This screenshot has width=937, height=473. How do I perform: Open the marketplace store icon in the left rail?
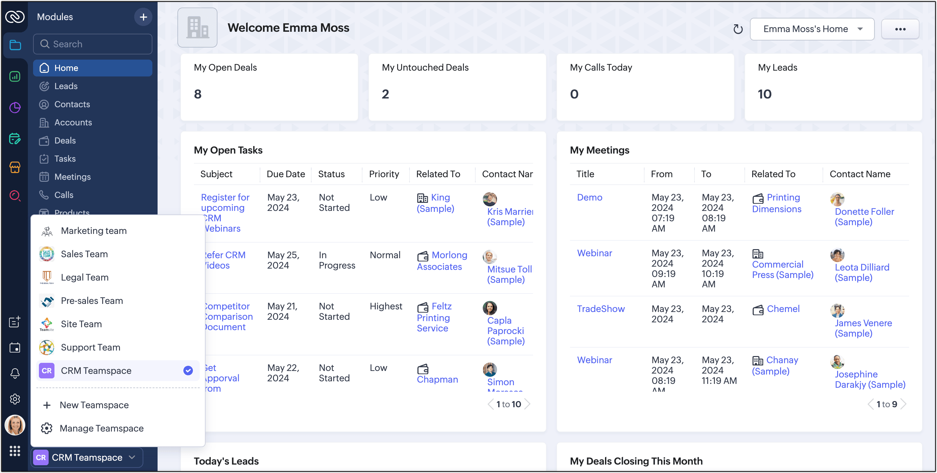pyautogui.click(x=15, y=167)
